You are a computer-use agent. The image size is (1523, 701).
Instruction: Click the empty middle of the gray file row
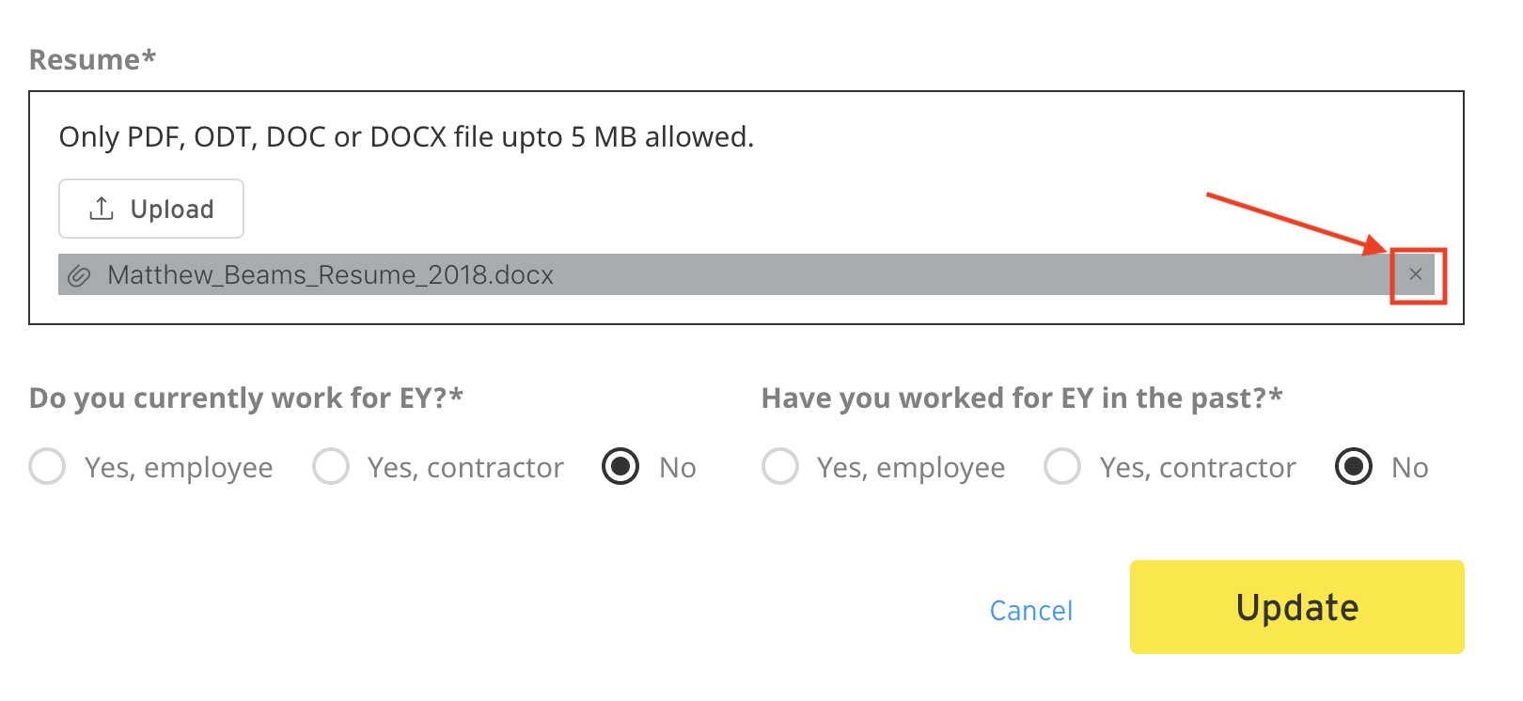tap(940, 275)
